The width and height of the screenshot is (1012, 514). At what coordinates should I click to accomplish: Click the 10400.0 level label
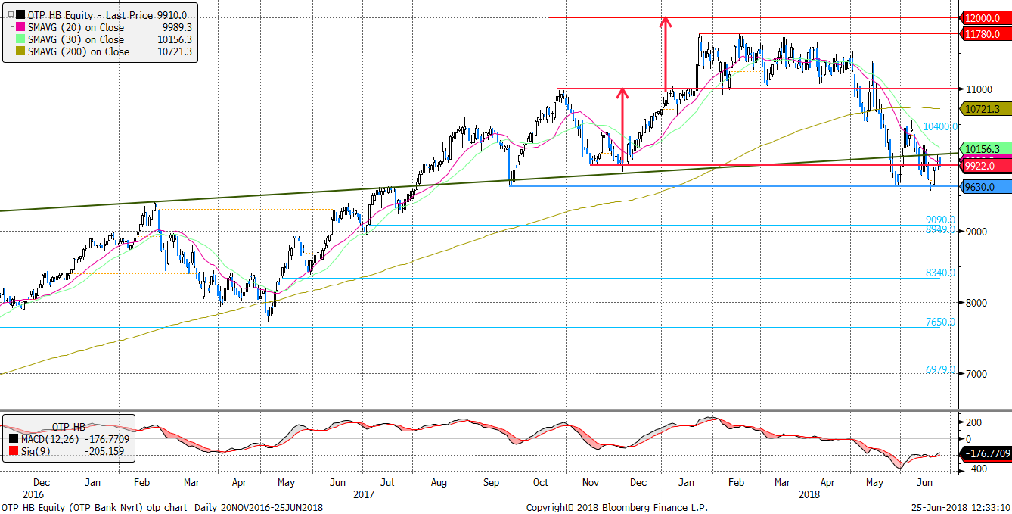tap(940, 126)
